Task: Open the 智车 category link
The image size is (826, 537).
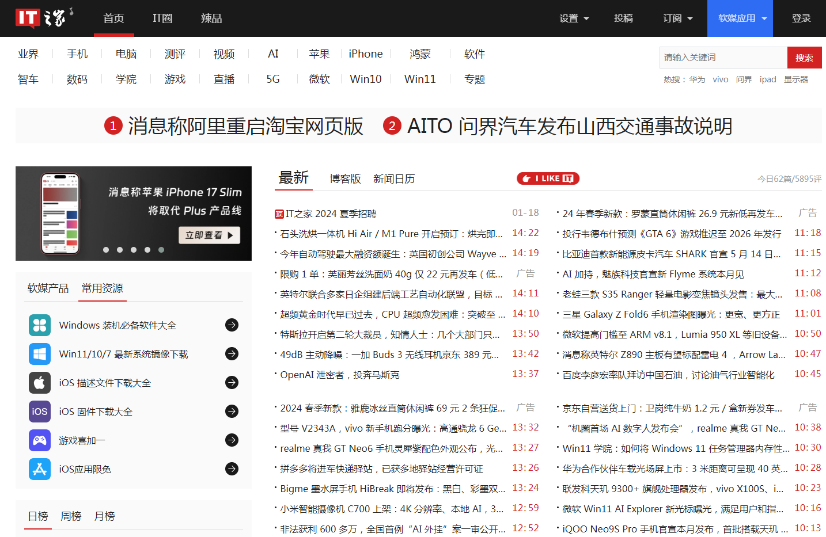Action: [28, 79]
